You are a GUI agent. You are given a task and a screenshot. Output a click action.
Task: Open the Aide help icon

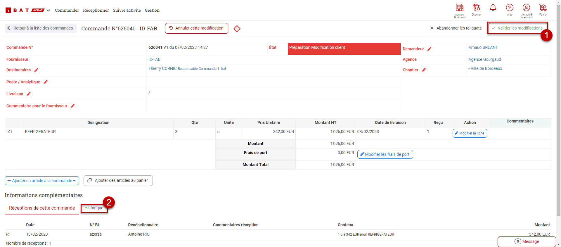510,8
